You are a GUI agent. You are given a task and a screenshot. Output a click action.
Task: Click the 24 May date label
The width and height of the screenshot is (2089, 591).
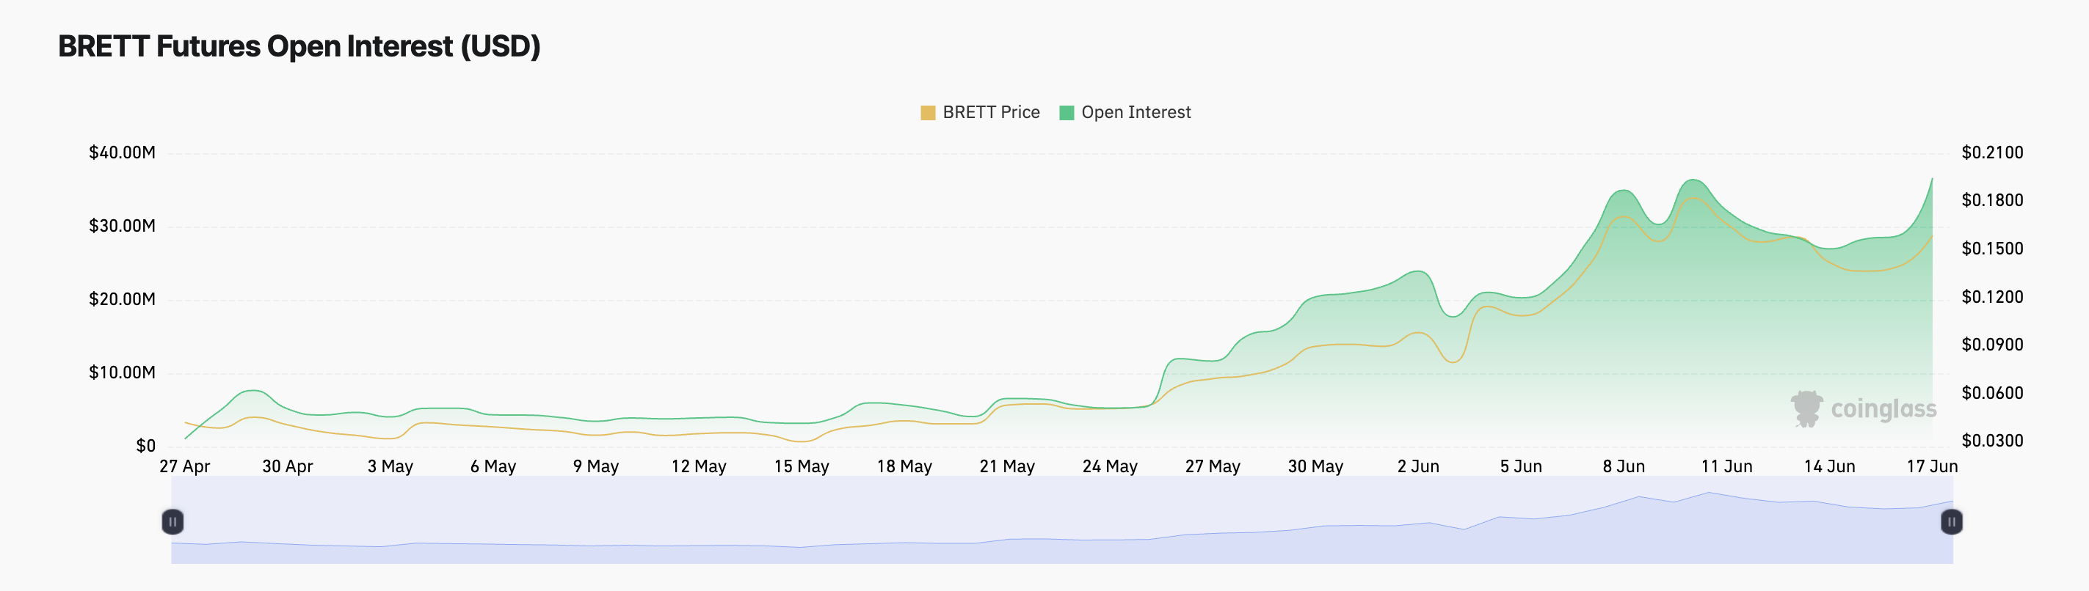tap(1109, 466)
